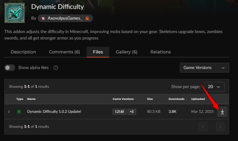
Task: Click the Show per page label
Action: pyautogui.click(x=186, y=87)
